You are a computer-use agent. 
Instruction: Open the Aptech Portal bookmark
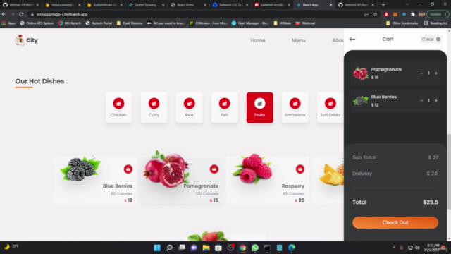point(99,23)
